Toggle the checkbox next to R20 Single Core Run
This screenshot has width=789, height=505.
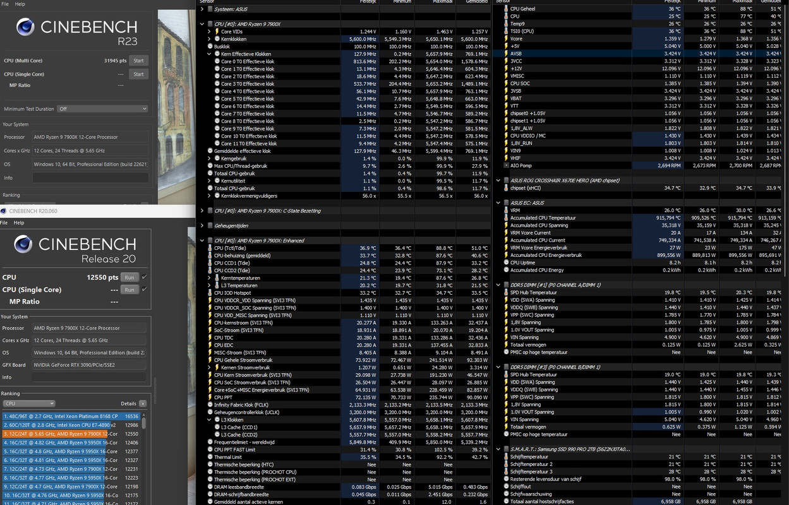click(144, 290)
